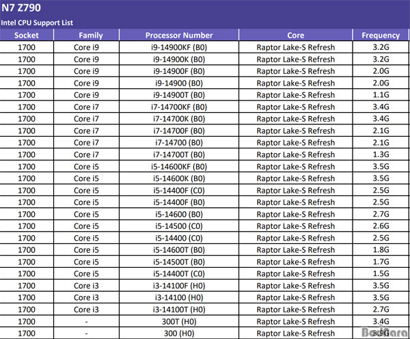
Task: Select the i5-14400F (C0) cell
Action: (179, 191)
